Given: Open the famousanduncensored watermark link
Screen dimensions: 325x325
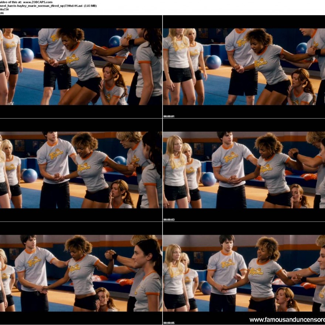Looking at the screenshot, I should (287, 319).
